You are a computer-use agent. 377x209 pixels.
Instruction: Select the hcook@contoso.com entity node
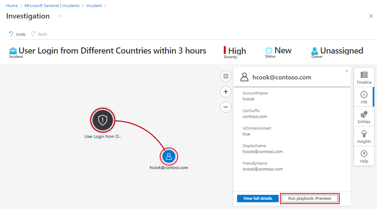(x=169, y=156)
